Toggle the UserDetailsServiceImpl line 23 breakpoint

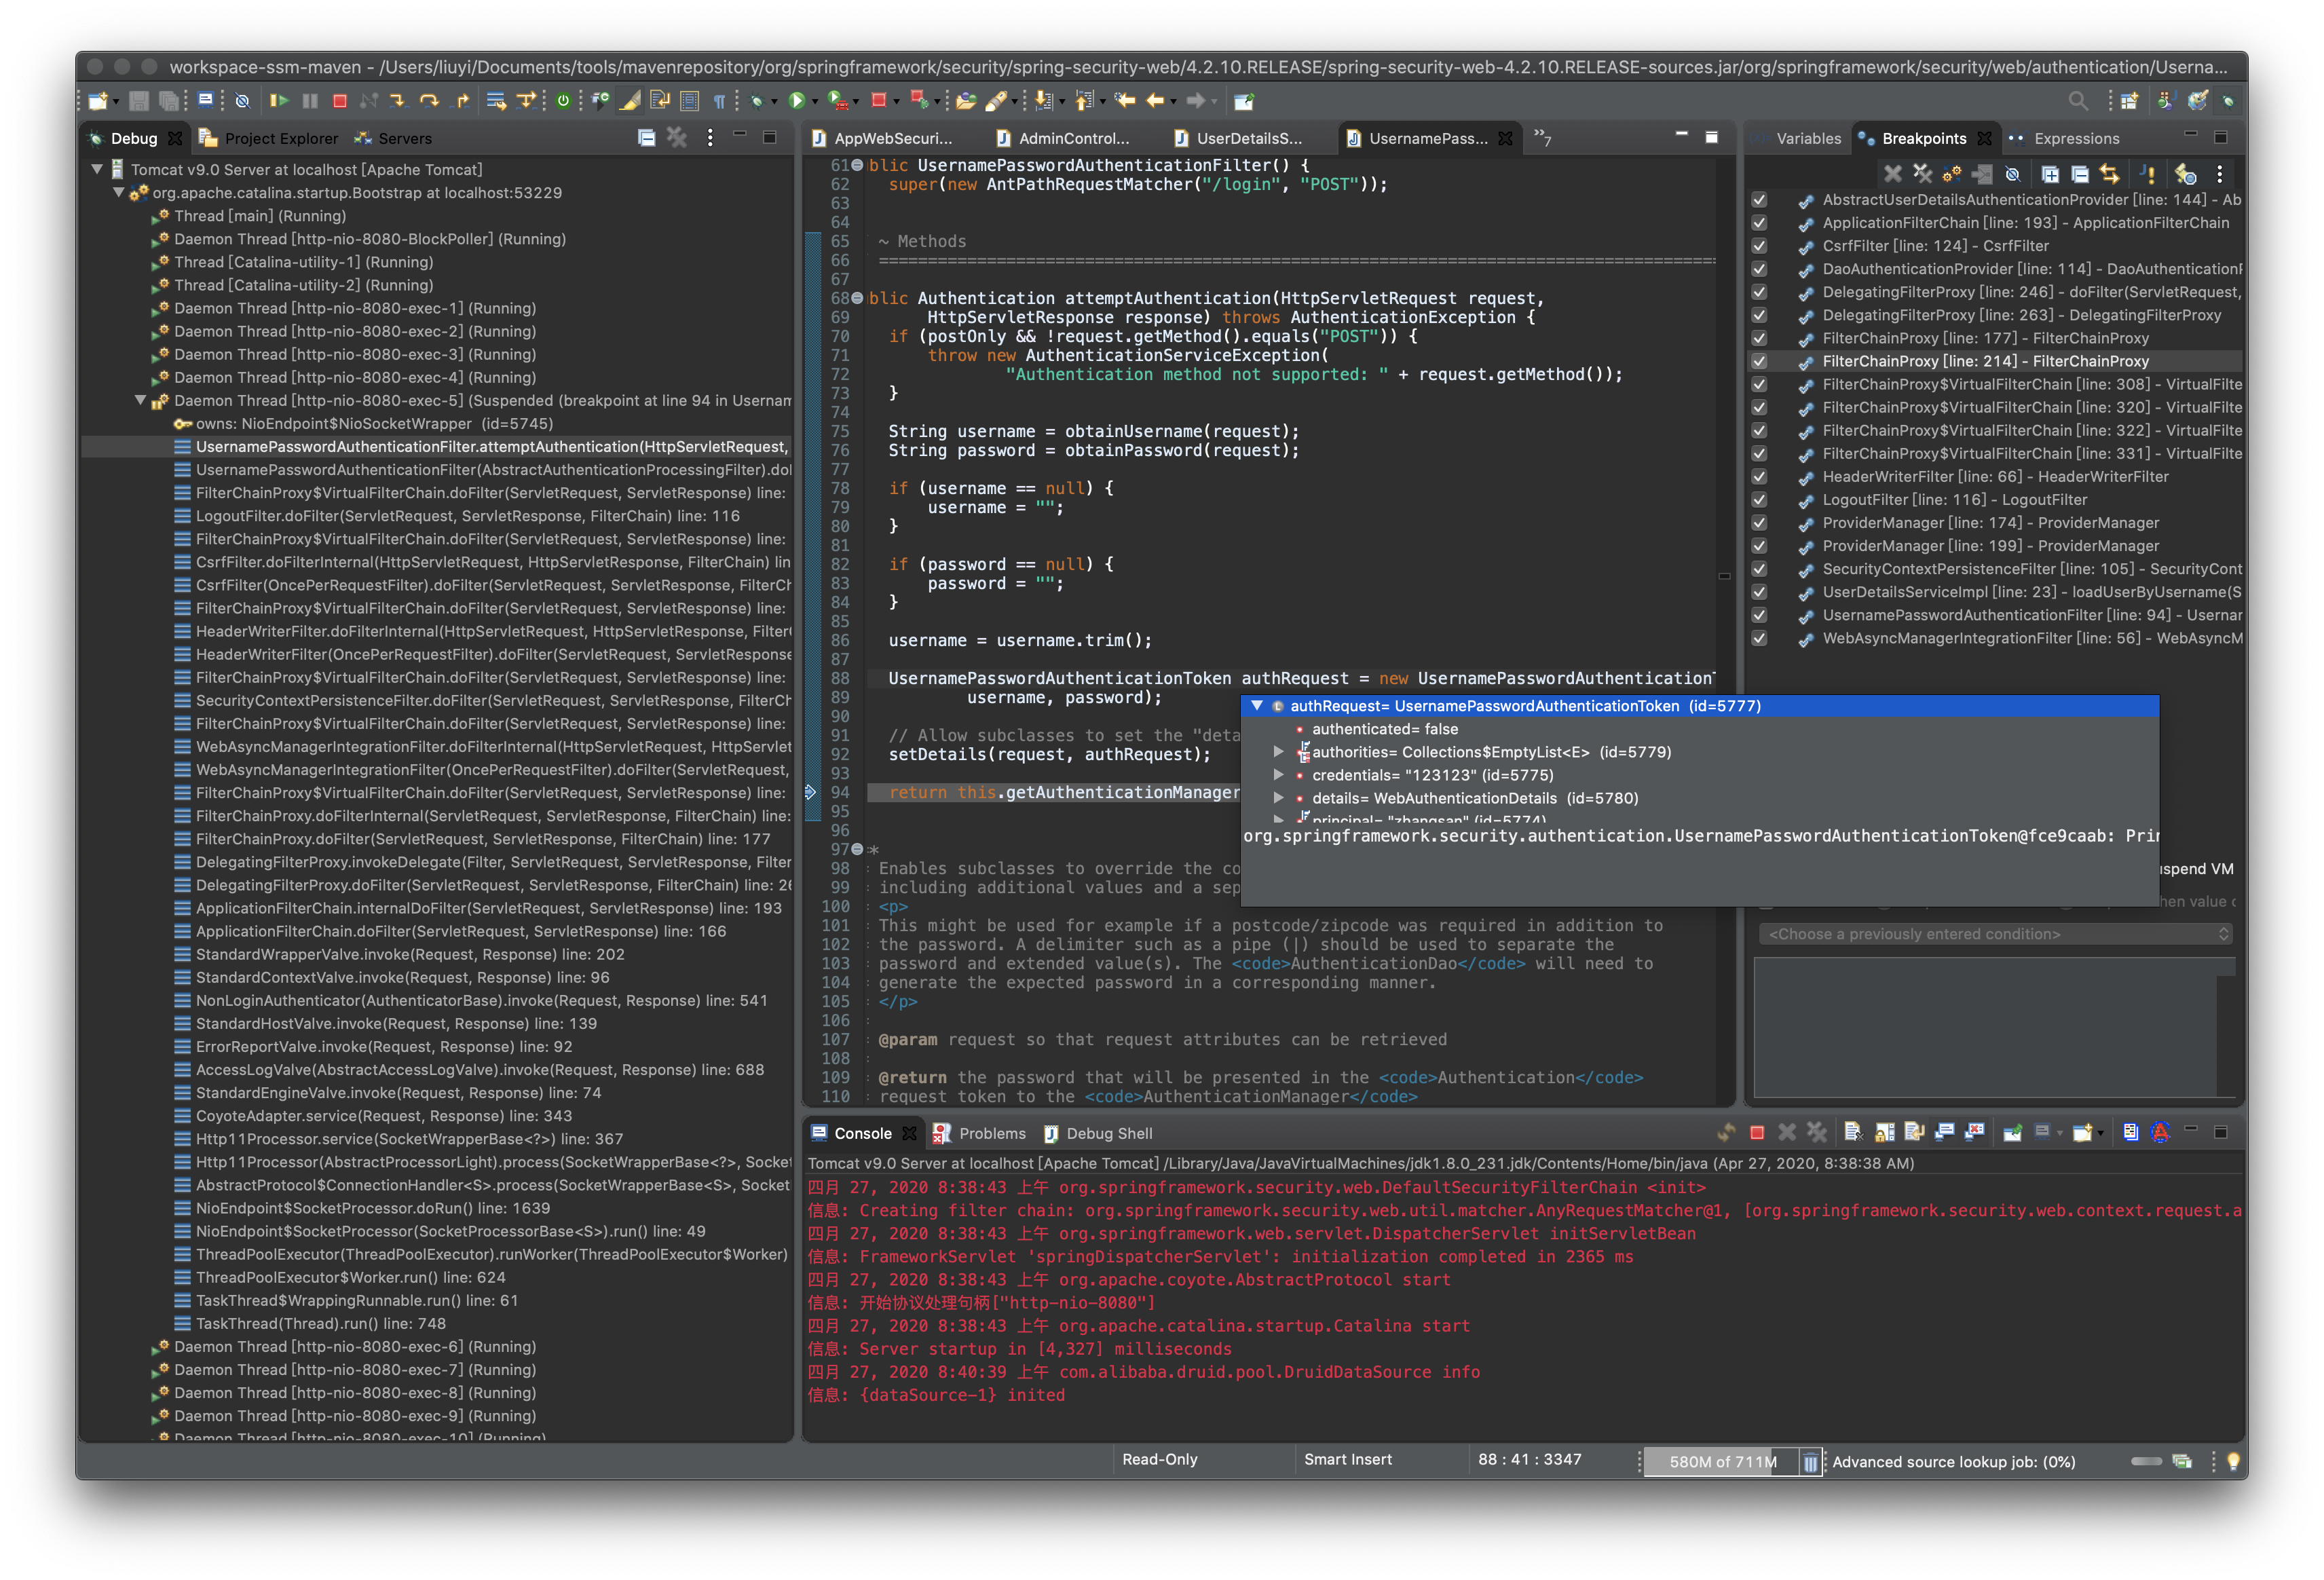coord(1759,592)
